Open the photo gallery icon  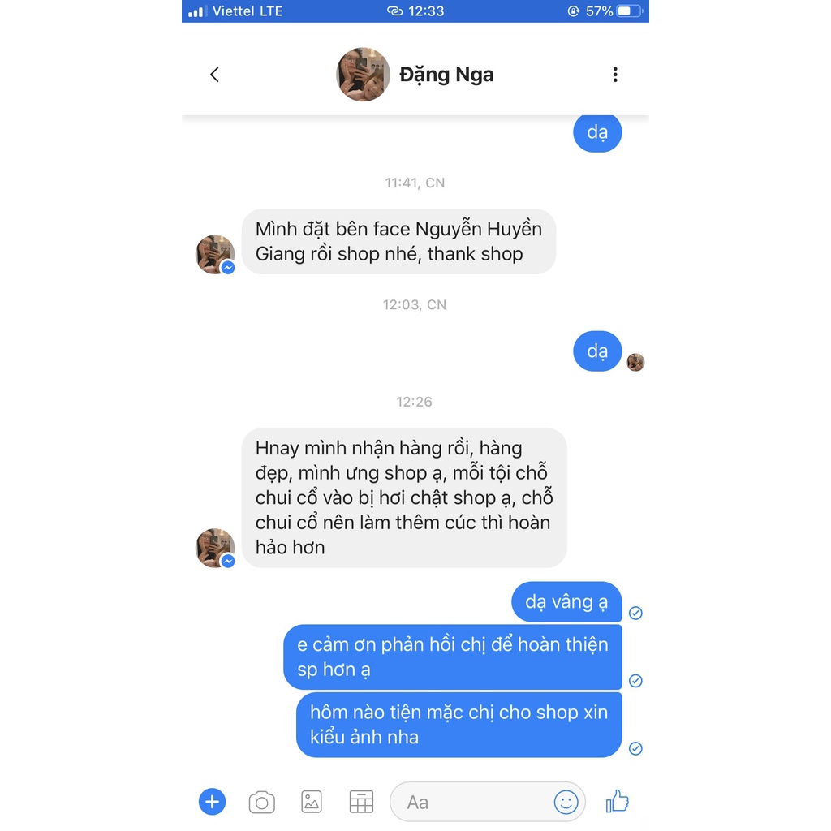(x=312, y=802)
